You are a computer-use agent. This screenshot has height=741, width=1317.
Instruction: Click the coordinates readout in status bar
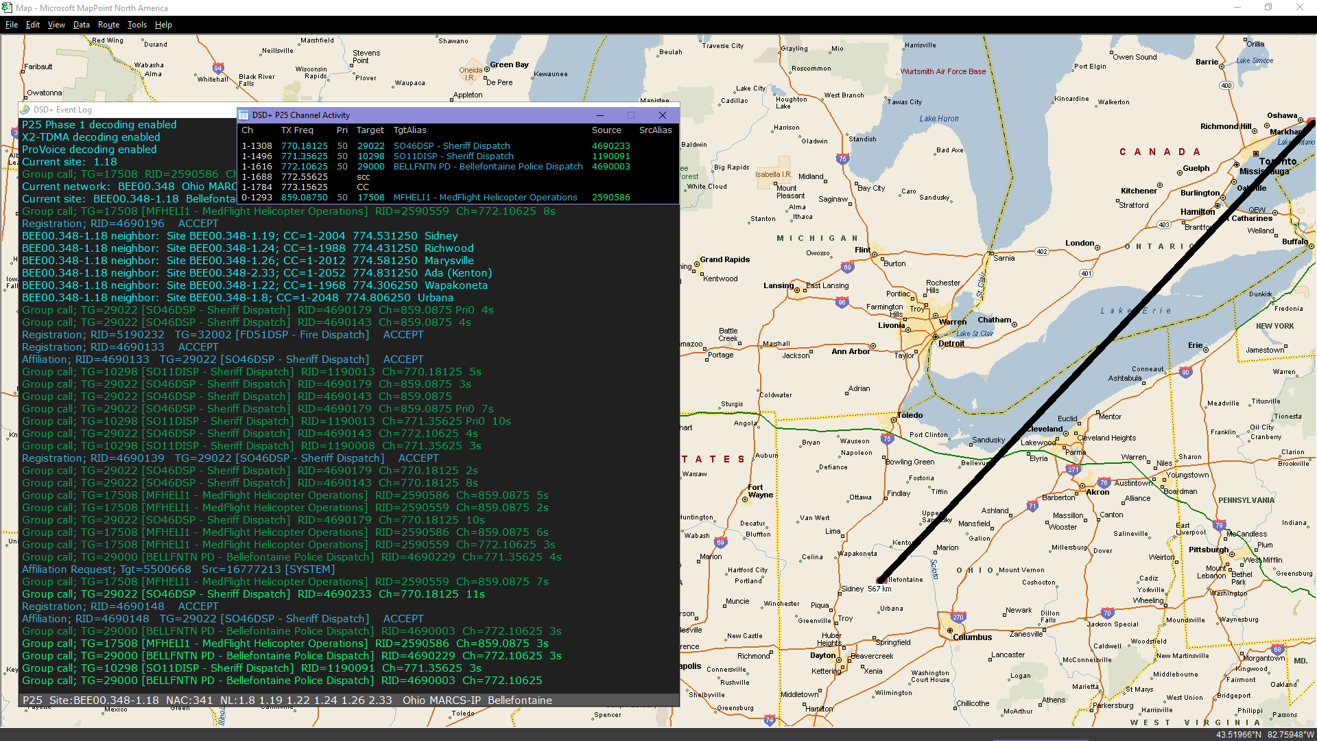1265,735
